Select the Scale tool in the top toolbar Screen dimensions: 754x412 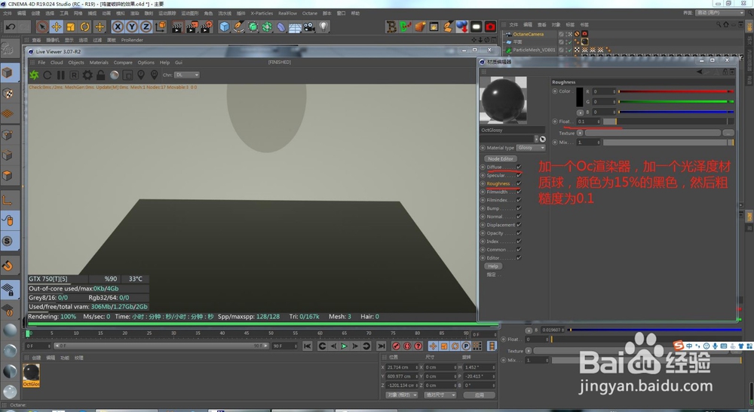(x=71, y=27)
